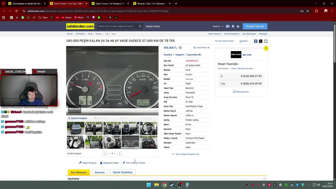Viewport: 336px width, 189px height.
Task: Open Chrome extensions puzzle icon
Action: [316, 11]
